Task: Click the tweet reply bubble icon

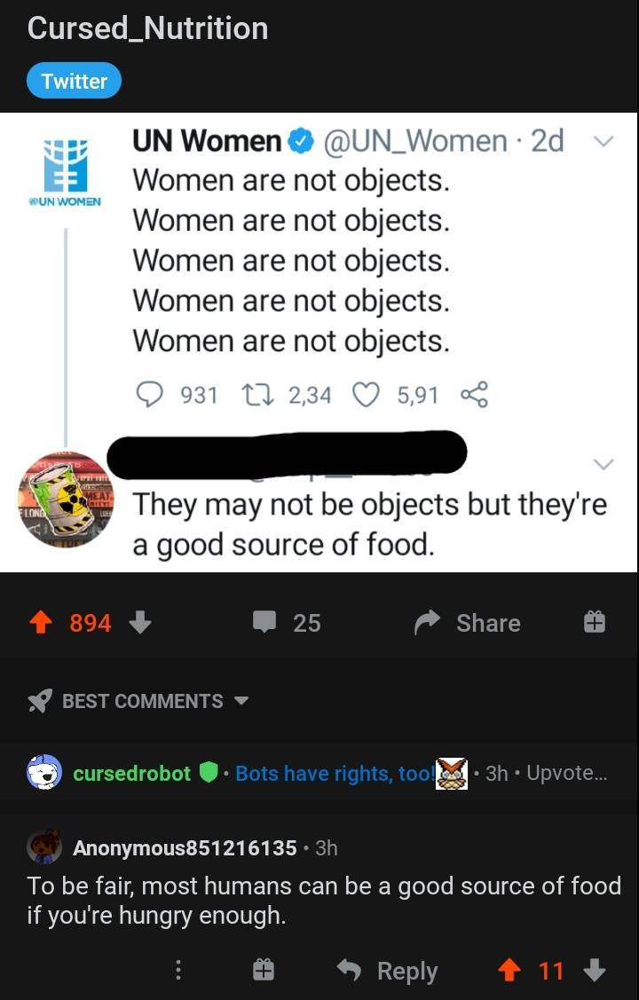Action: point(152,395)
